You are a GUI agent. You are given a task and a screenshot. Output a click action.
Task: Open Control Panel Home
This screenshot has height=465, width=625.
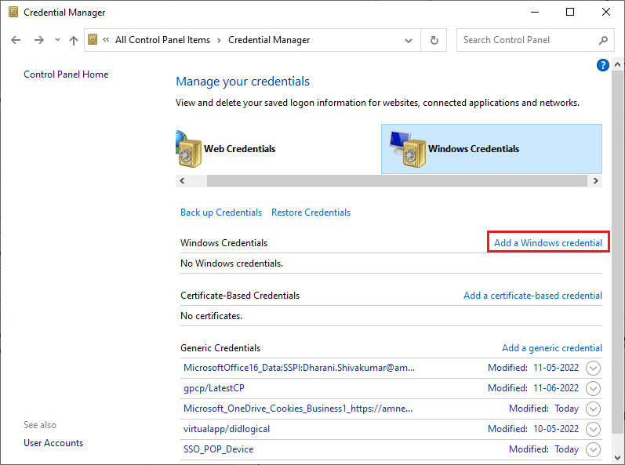tap(66, 74)
